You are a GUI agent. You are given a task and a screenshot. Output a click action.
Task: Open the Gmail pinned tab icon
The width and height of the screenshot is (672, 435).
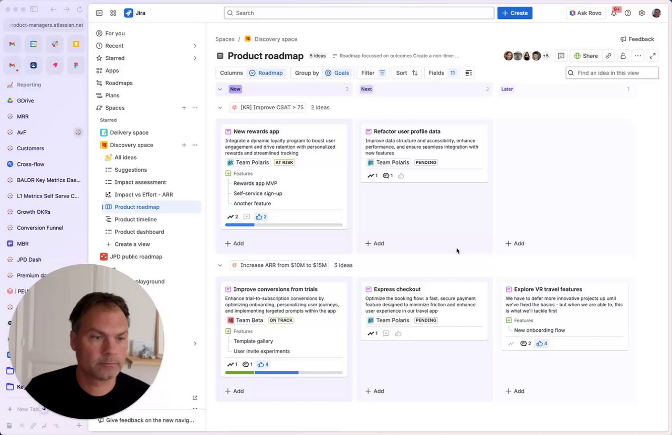pos(12,44)
